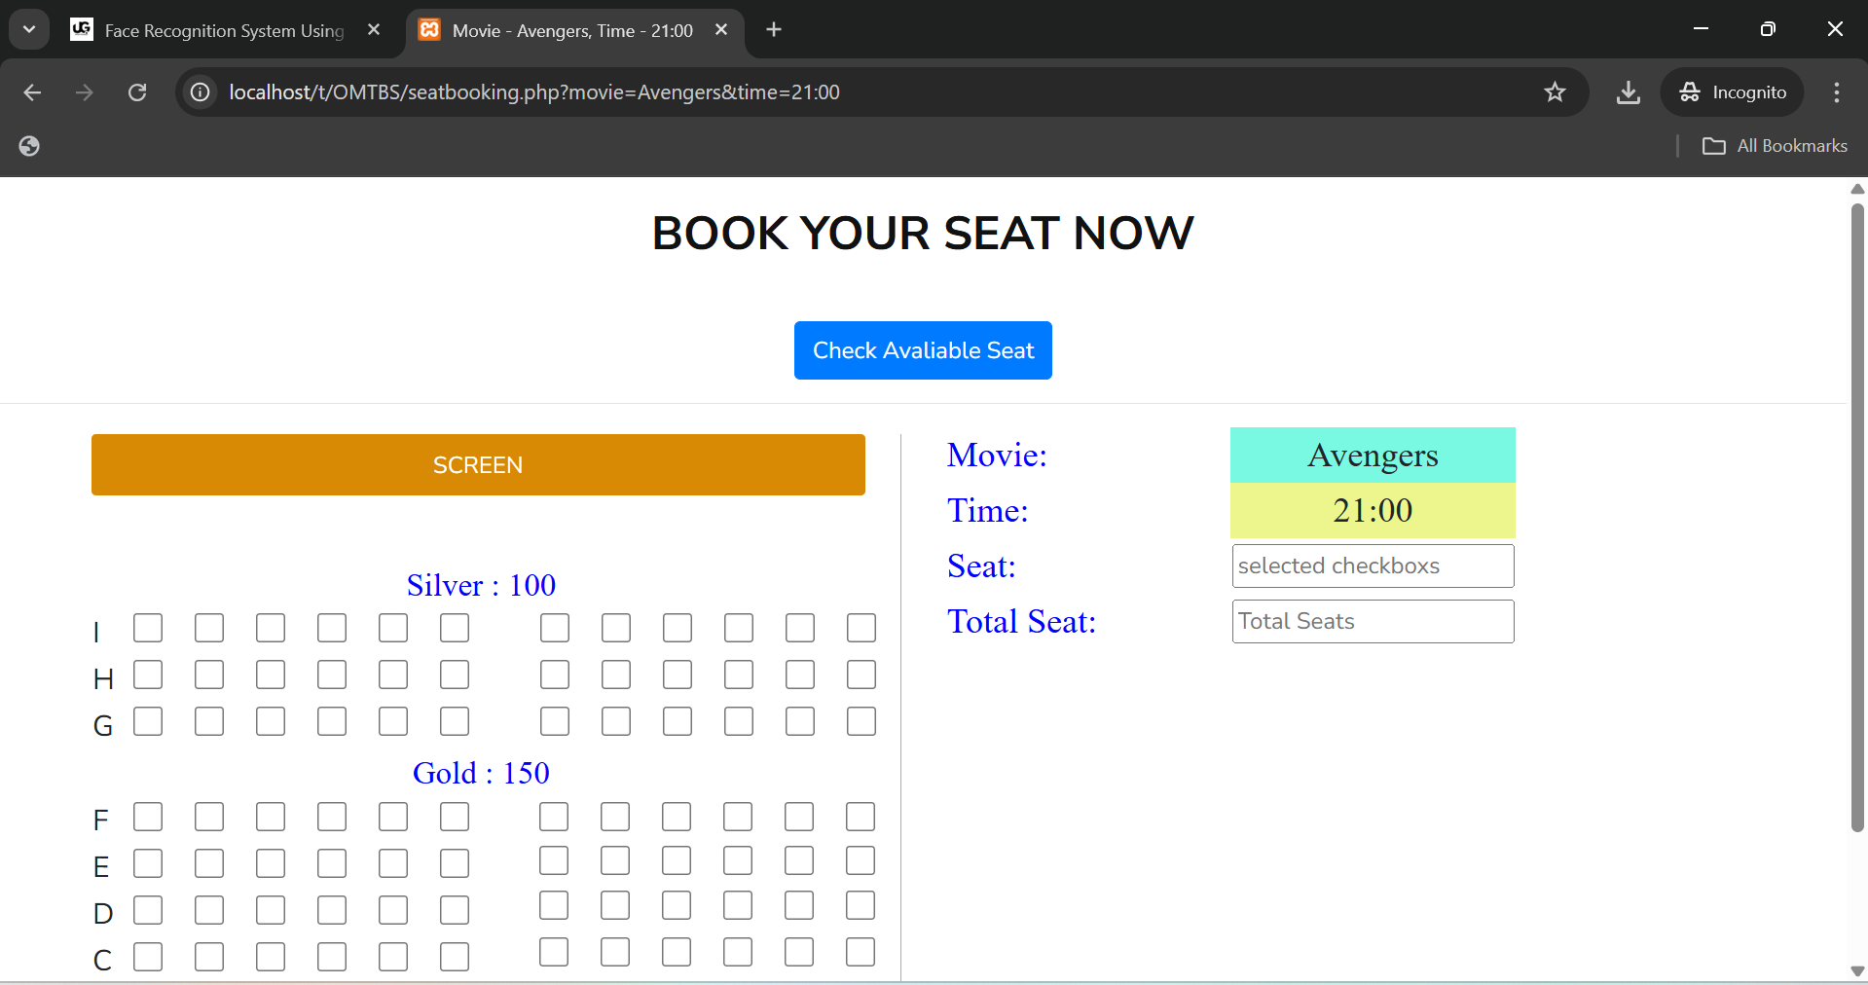Check second seat in row I
This screenshot has height=985, width=1868.
click(x=209, y=628)
